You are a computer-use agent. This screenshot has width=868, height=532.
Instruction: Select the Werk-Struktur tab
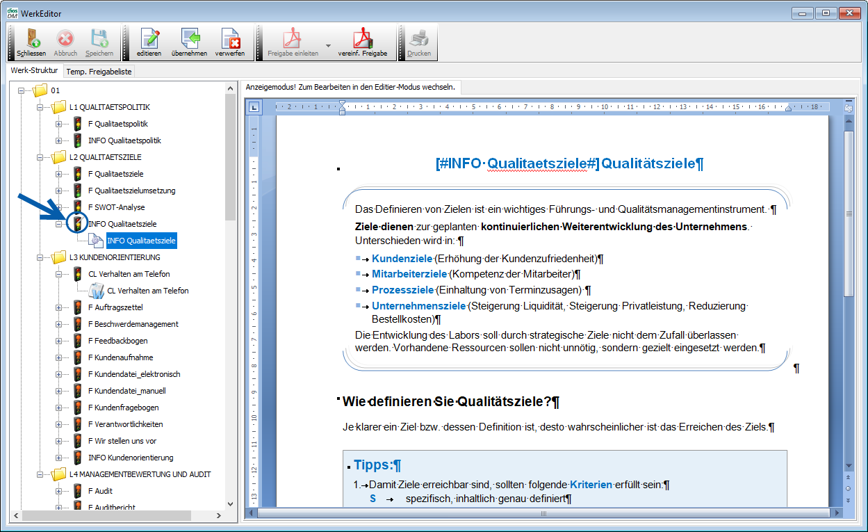[x=34, y=71]
